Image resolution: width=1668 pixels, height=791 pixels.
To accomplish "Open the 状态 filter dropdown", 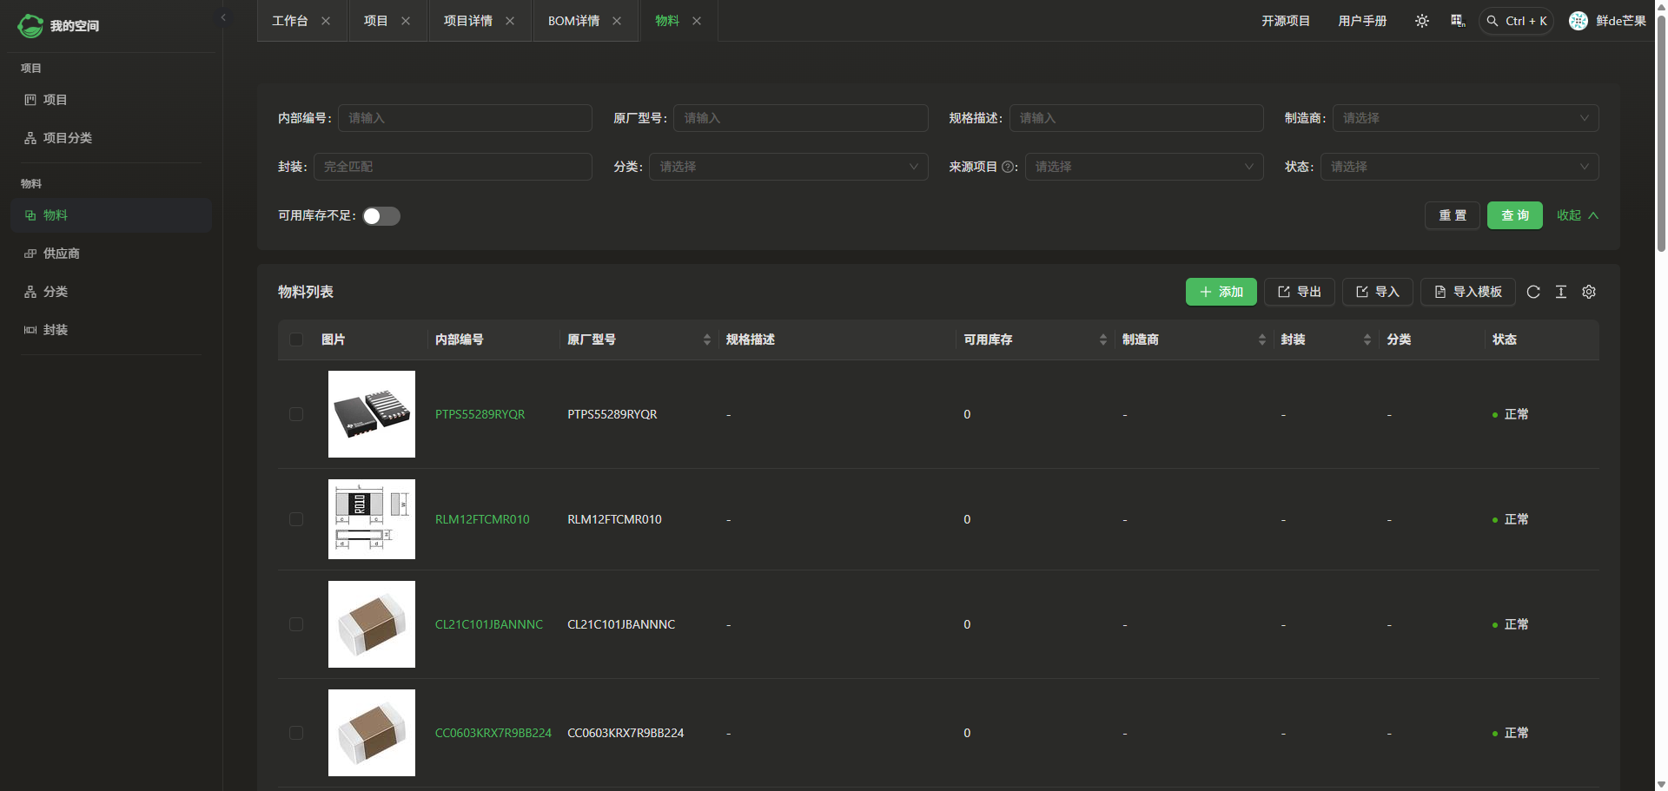I will [1459, 167].
